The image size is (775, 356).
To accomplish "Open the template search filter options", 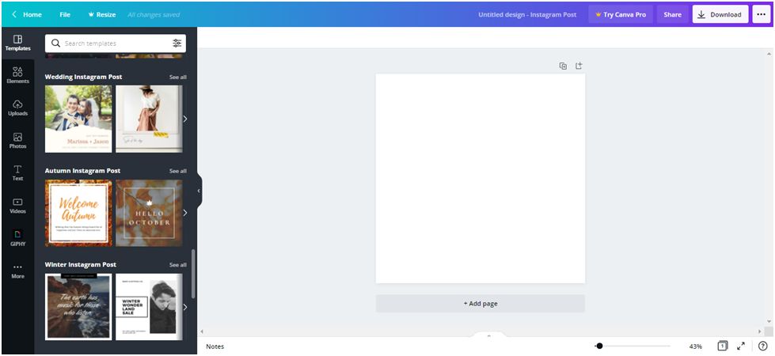I will (177, 44).
